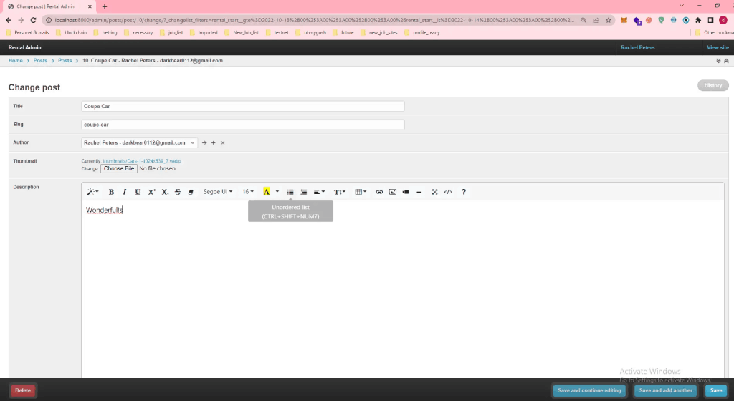Open the insert table dropdown
Image resolution: width=734 pixels, height=401 pixels.
pyautogui.click(x=361, y=192)
